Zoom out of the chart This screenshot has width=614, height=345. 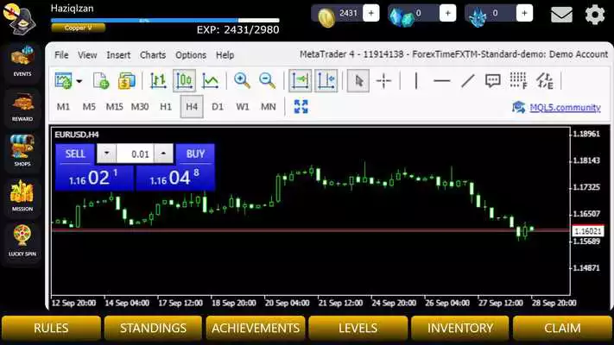click(x=268, y=81)
